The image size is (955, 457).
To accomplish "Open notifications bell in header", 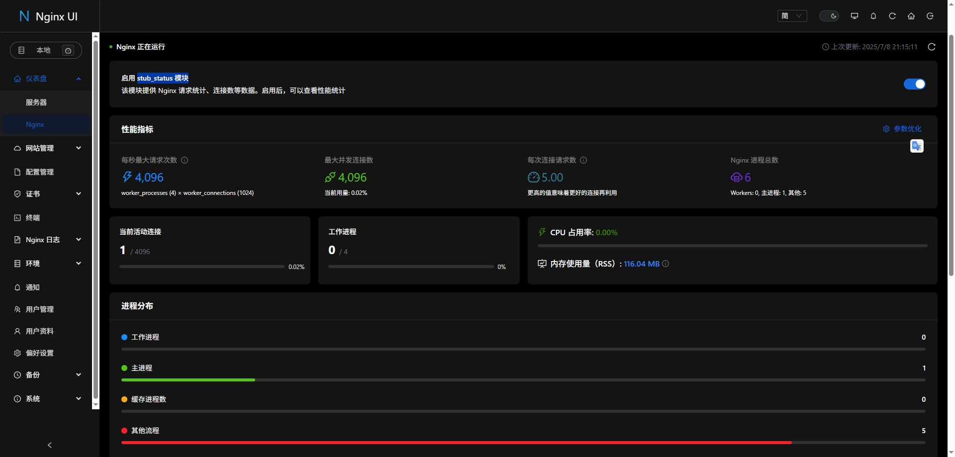I will click(873, 16).
